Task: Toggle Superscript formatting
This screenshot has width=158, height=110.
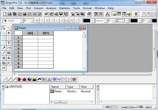Action: pos(52,21)
